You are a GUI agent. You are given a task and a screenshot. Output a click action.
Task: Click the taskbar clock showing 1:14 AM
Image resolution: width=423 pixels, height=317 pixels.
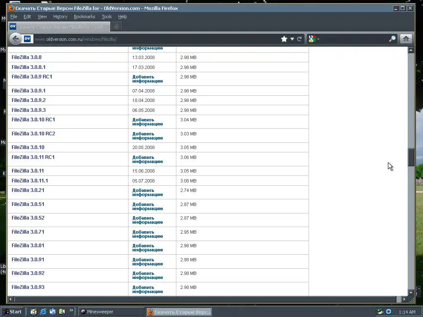(x=407, y=312)
